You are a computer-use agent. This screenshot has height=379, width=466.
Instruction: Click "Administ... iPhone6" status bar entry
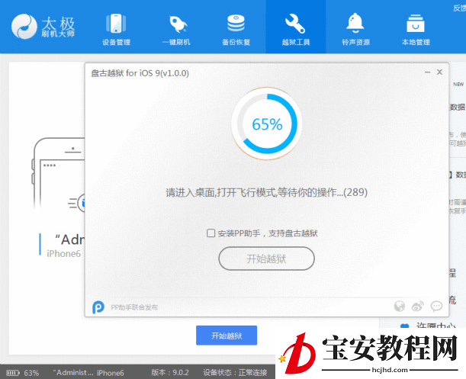pos(88,372)
